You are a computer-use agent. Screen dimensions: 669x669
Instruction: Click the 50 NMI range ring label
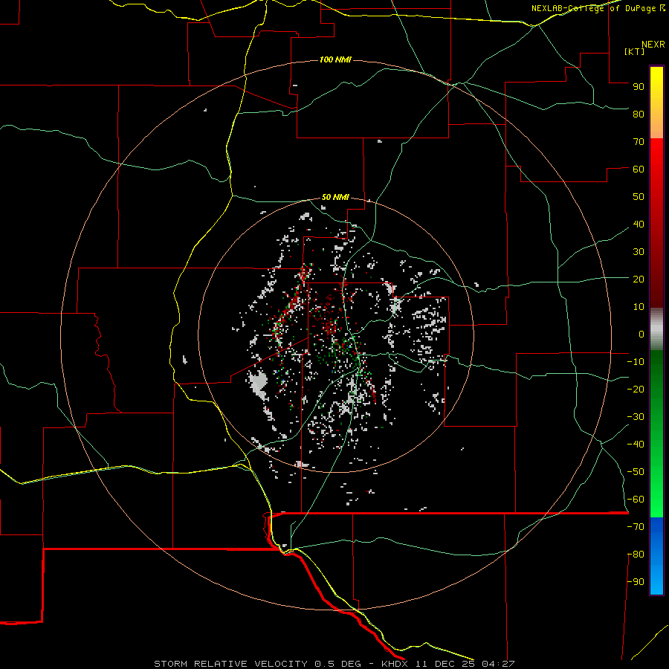(x=335, y=197)
